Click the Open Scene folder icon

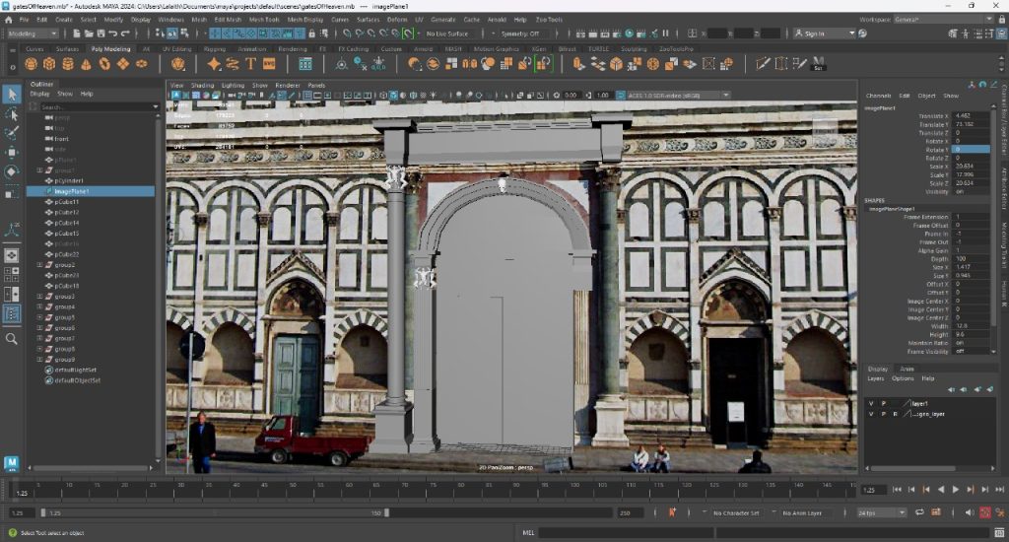coord(89,34)
